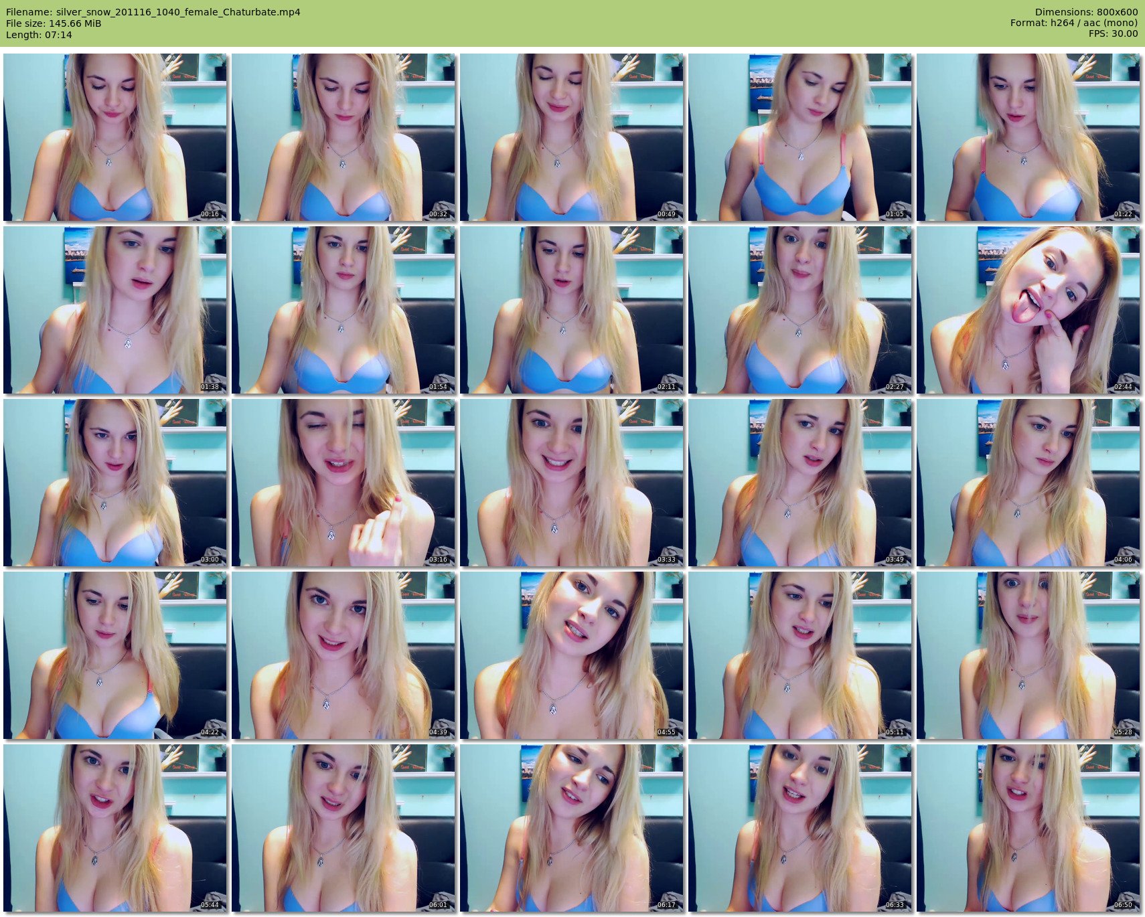Viewport: 1145px width, 917px height.
Task: Select the frame marked 04:55
Action: coord(572,655)
